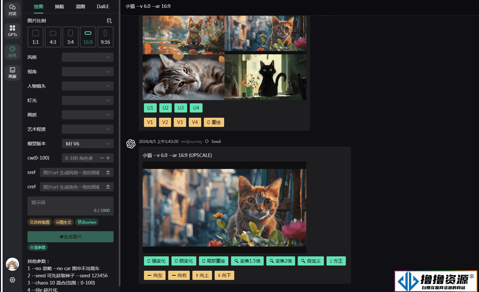Click the sref upload icon
479x292 pixels.
[108, 172]
